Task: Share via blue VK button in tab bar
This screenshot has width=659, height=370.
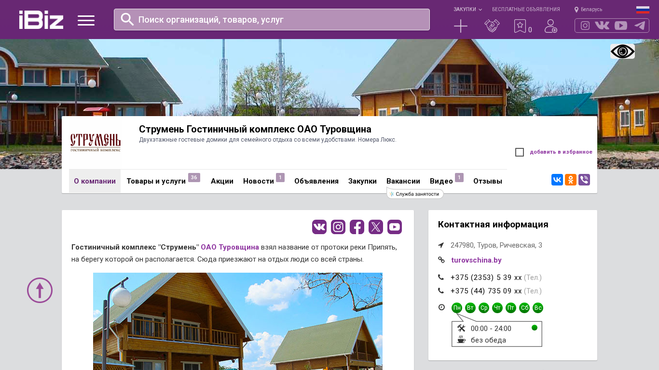Action: tap(557, 180)
